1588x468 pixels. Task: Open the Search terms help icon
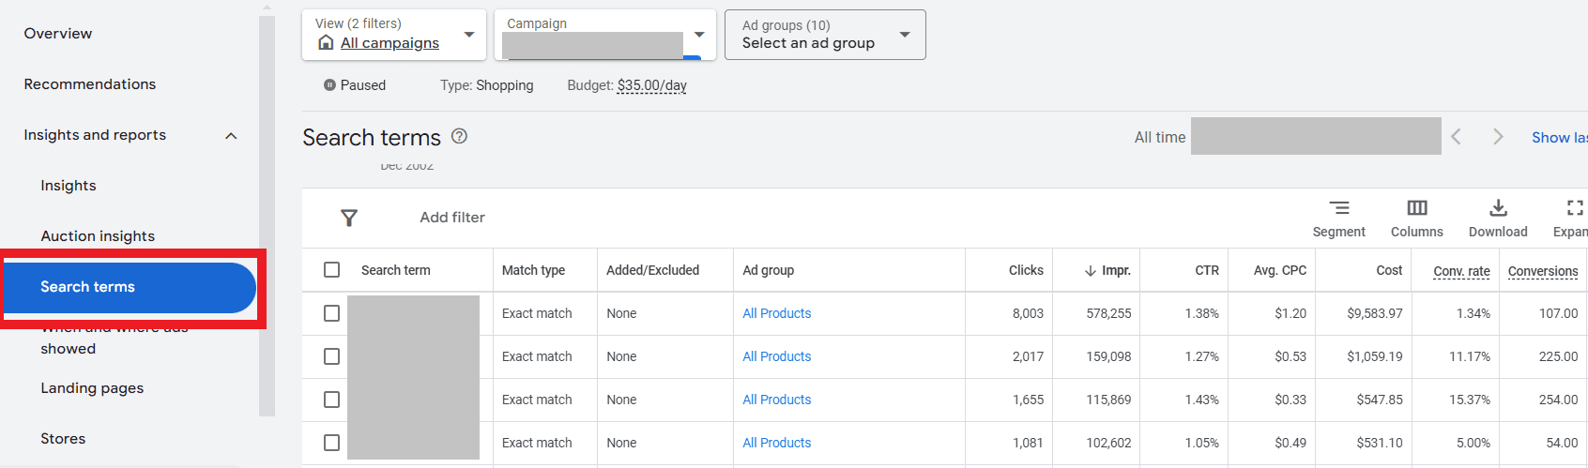click(459, 136)
